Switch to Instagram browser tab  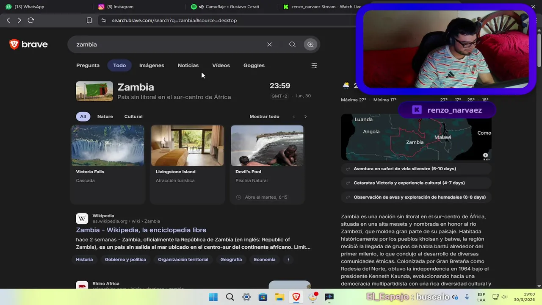[140, 7]
